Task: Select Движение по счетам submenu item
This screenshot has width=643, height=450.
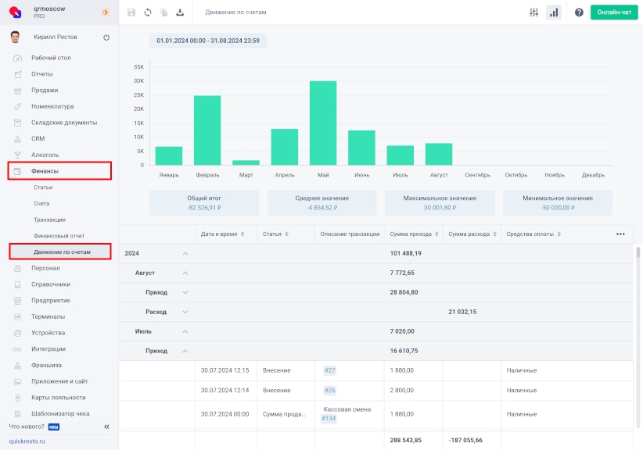Action: (60, 252)
